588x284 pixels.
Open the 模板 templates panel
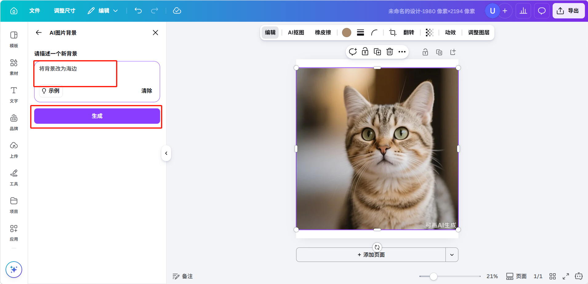[x=14, y=39]
